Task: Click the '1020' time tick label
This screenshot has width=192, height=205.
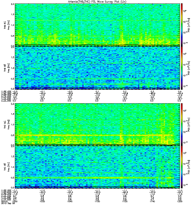Action: click(42, 201)
